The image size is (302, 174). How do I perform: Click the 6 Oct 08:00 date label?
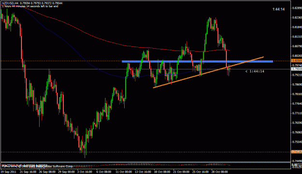(104, 172)
